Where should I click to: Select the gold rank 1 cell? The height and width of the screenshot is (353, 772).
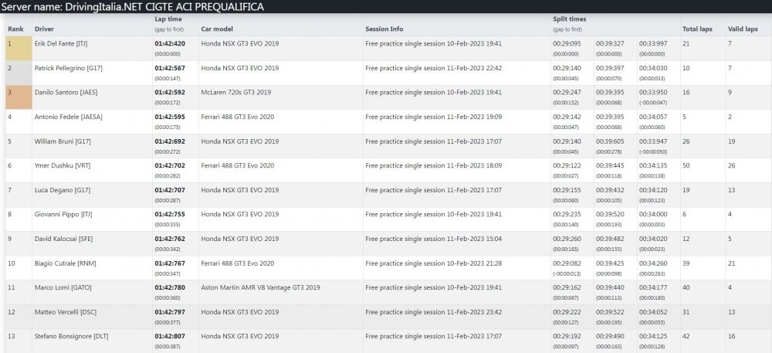(19, 48)
